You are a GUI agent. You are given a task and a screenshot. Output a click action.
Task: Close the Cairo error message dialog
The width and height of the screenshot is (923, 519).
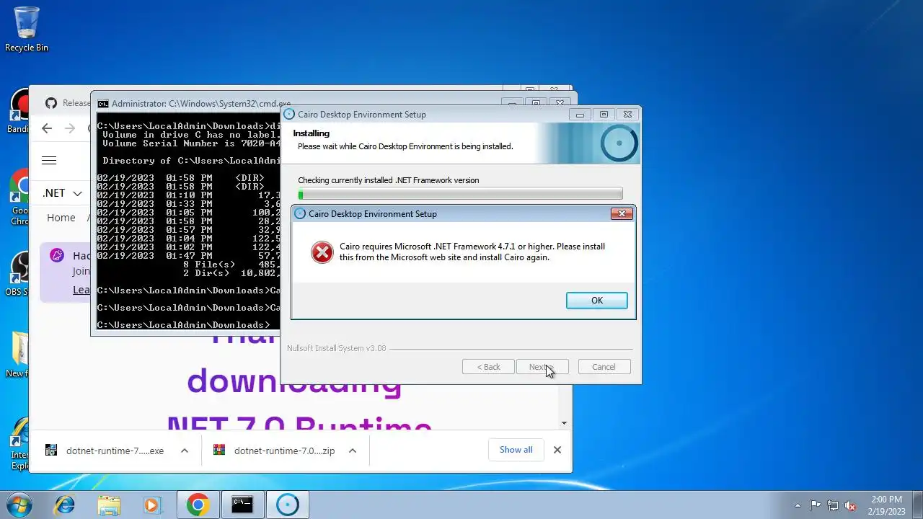point(622,213)
